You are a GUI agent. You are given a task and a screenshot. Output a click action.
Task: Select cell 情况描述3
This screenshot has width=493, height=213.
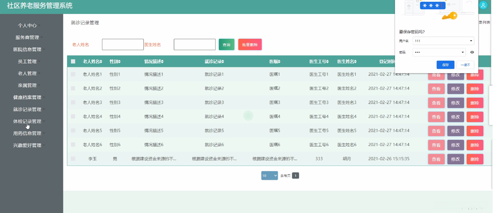point(154,102)
